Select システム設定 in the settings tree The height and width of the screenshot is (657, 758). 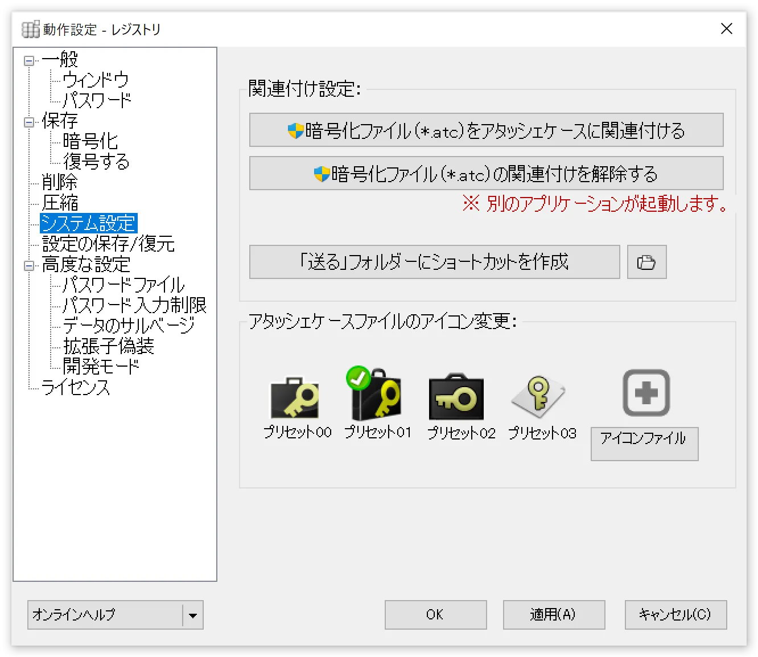88,224
